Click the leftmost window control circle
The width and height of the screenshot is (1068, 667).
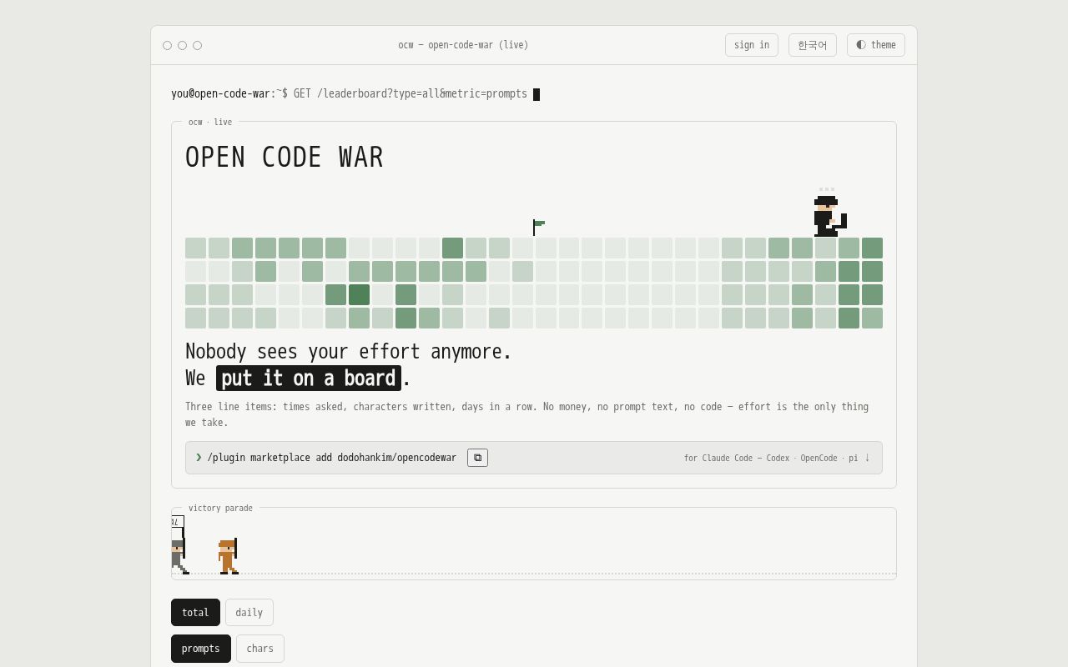tap(167, 45)
